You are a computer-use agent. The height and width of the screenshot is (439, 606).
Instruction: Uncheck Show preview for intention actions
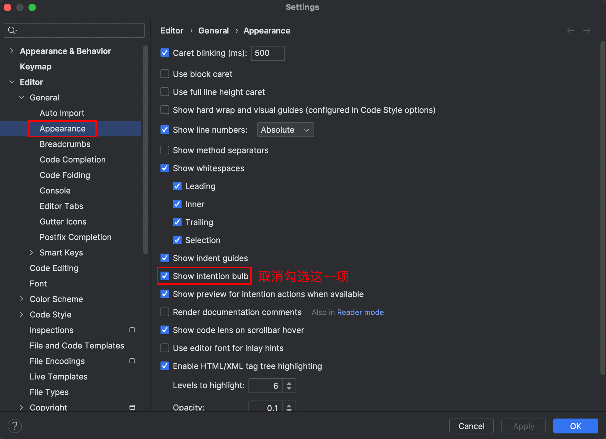[x=165, y=294]
